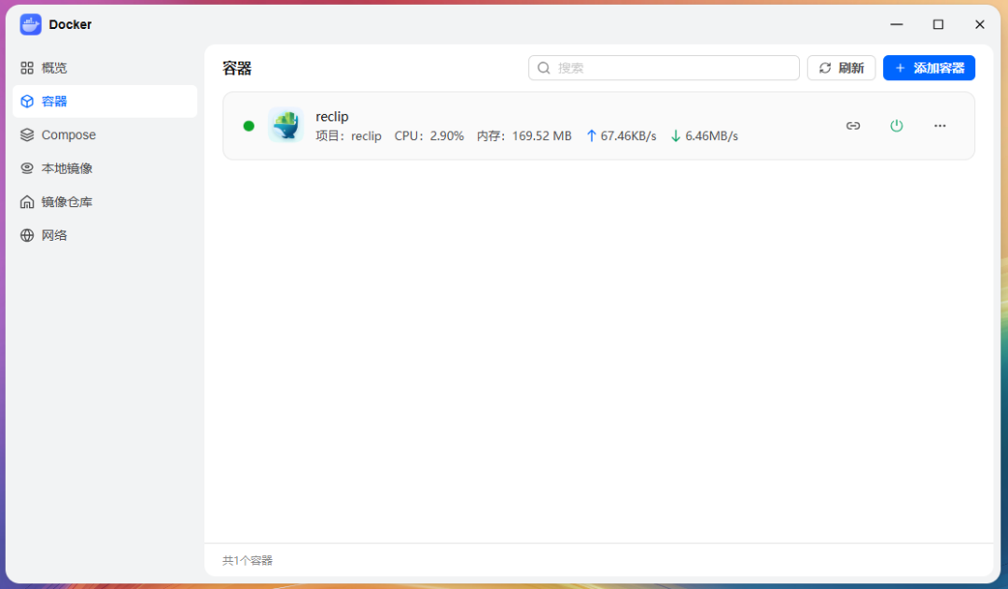The height and width of the screenshot is (589, 1008).
Task: Toggle power for the reclip container
Action: click(896, 125)
